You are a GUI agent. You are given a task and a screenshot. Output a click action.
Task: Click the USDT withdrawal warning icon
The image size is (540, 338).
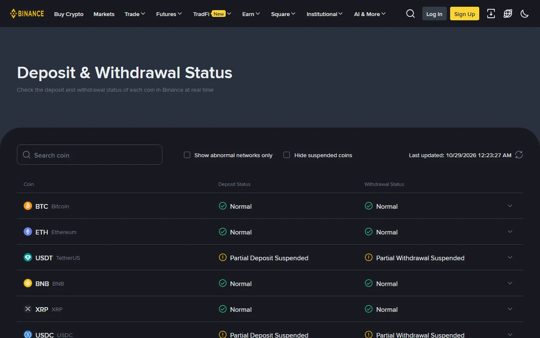click(x=369, y=257)
